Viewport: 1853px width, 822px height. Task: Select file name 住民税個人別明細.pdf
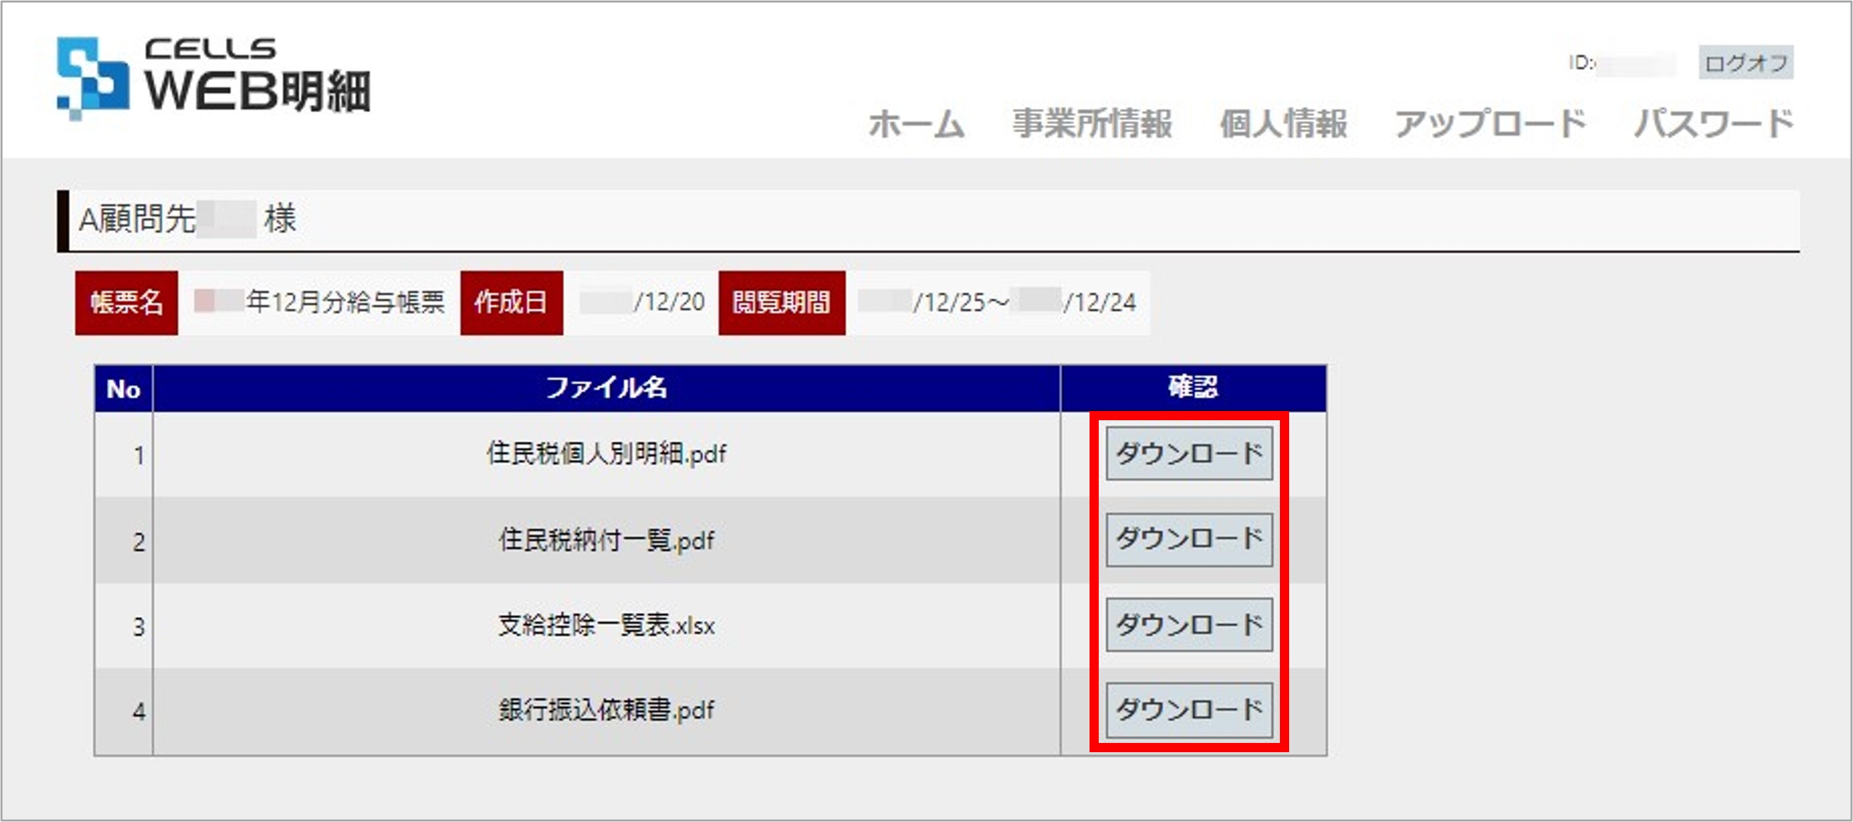(607, 454)
